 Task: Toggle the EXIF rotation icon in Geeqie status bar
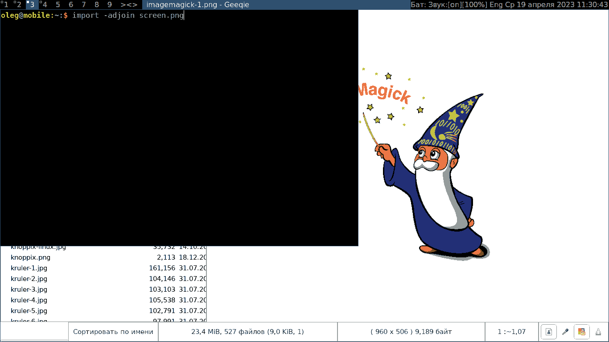[549, 332]
